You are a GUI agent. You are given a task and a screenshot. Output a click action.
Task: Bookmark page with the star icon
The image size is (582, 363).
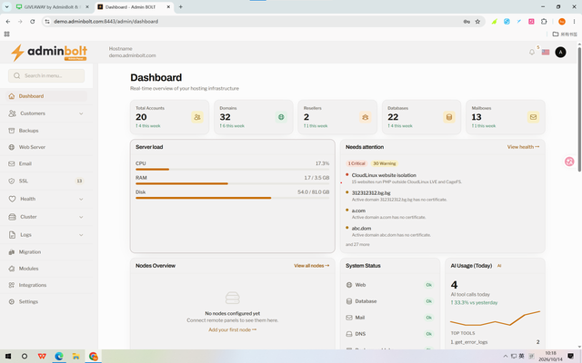coord(477,22)
